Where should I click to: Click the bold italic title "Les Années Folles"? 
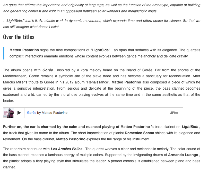click(66, 149)
